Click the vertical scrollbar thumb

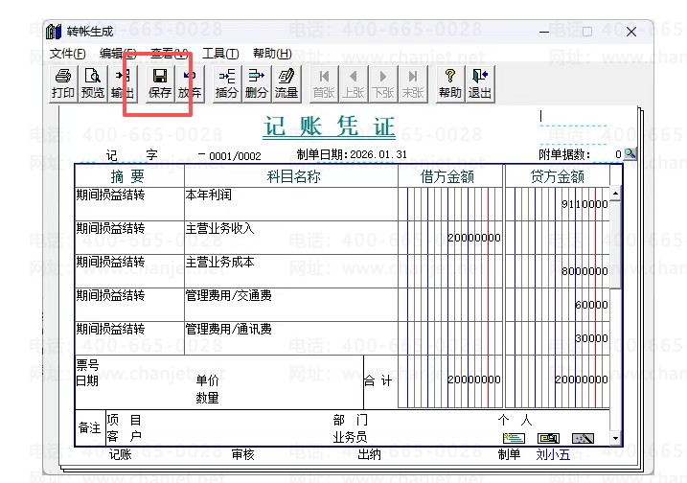[615, 245]
